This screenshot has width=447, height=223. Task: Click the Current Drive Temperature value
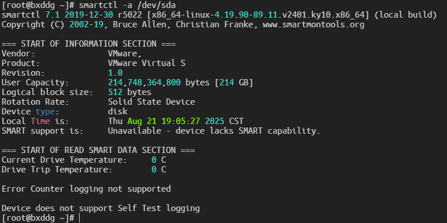tap(159, 160)
